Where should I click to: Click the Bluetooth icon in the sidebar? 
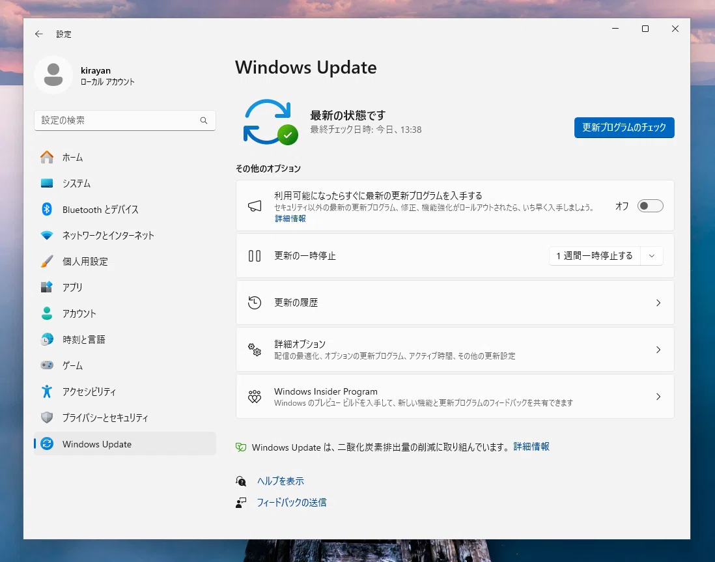(x=47, y=210)
